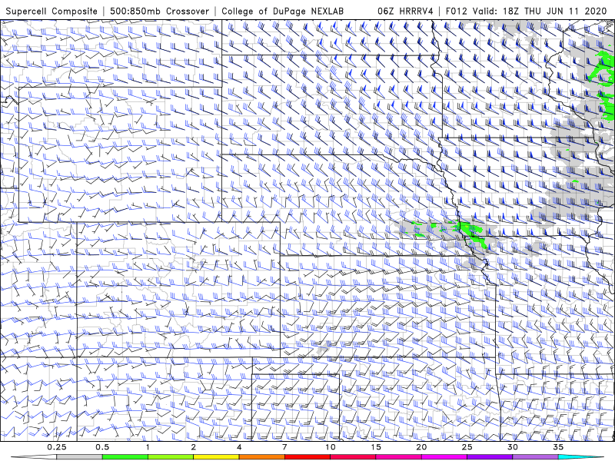615x461 pixels.
Task: Click the legend value 1
Action: point(148,447)
